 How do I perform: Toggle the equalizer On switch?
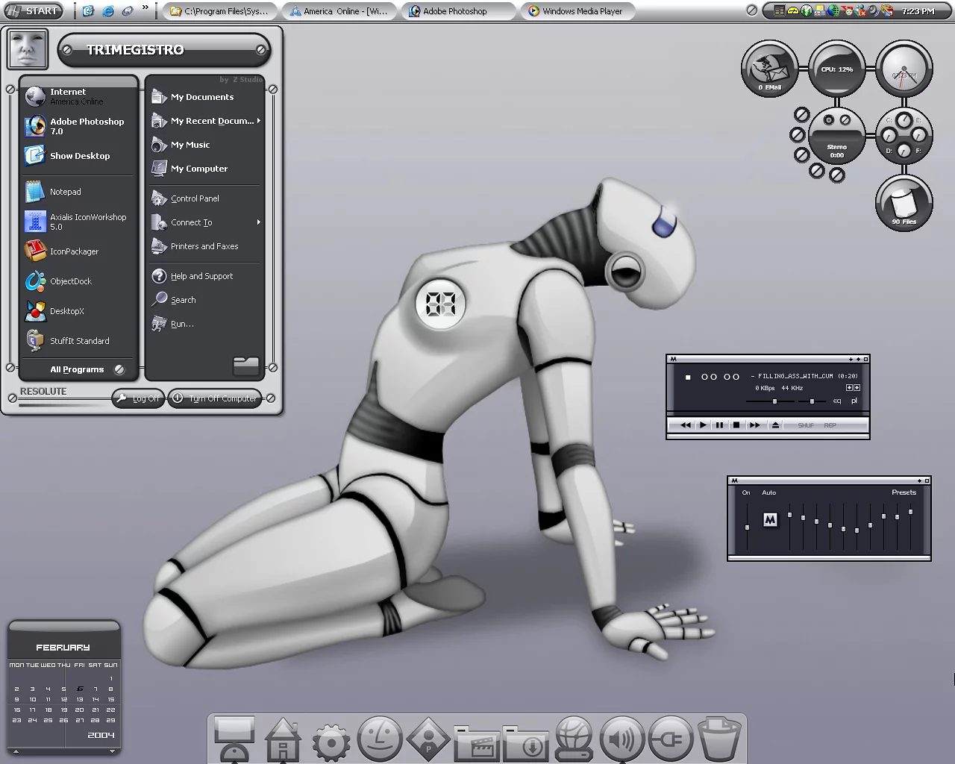(746, 492)
